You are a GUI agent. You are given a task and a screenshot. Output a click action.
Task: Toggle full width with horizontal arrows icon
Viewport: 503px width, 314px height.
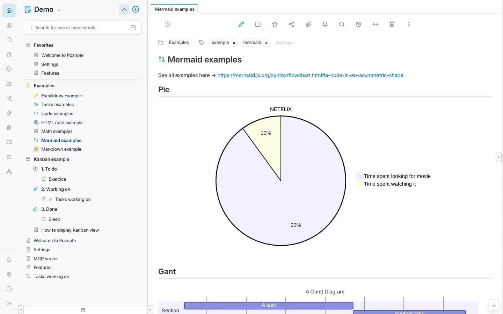375,24
